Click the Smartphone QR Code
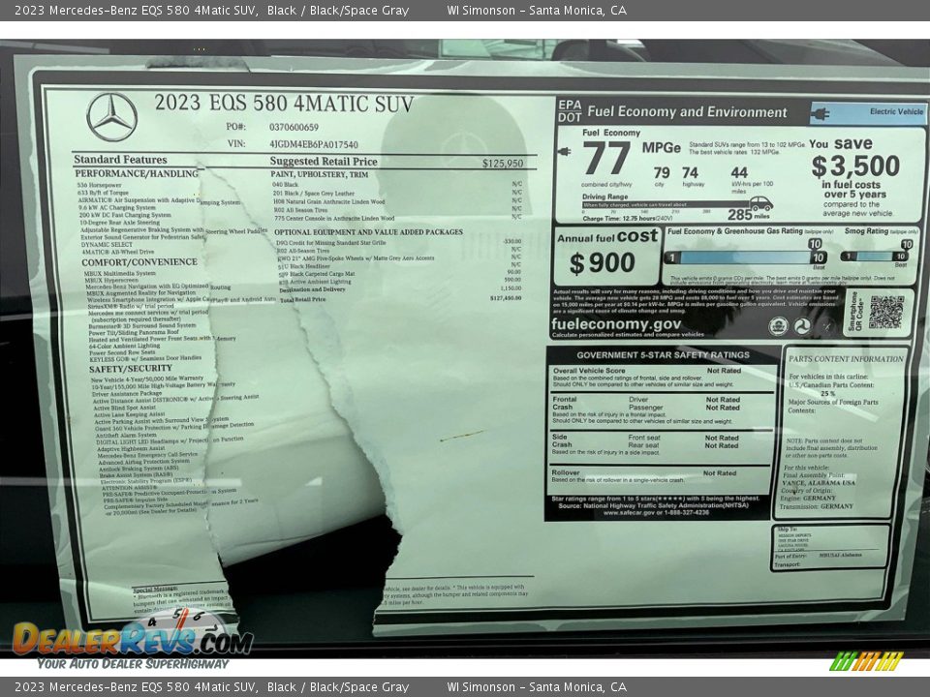930x697 pixels. pos(886,313)
